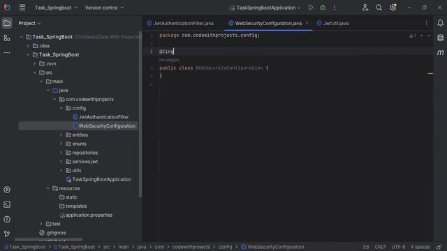Click the project panel horizontal scrollbar

tap(48, 240)
